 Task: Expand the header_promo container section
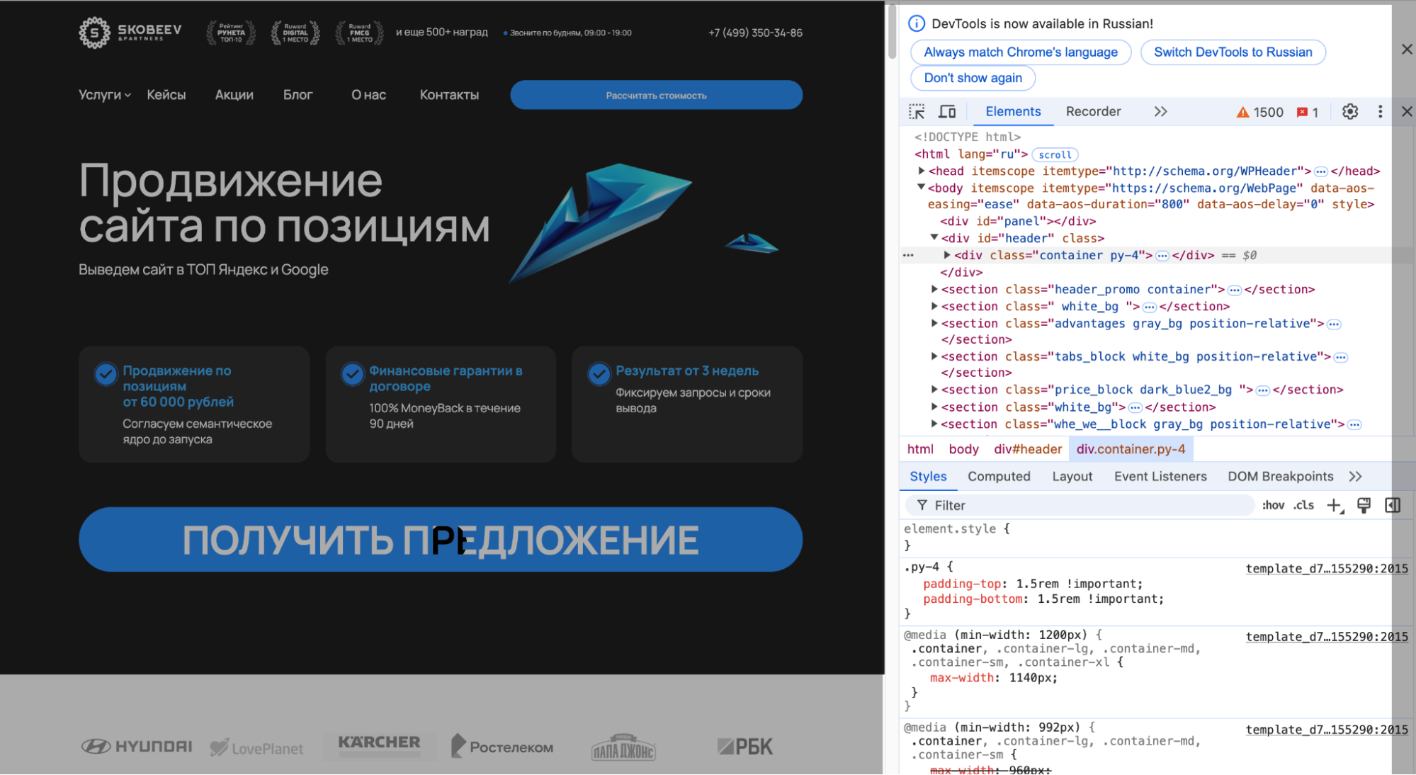934,289
